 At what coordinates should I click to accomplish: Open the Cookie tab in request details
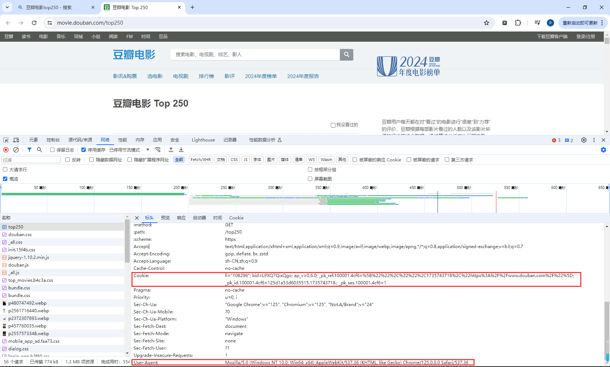236,218
